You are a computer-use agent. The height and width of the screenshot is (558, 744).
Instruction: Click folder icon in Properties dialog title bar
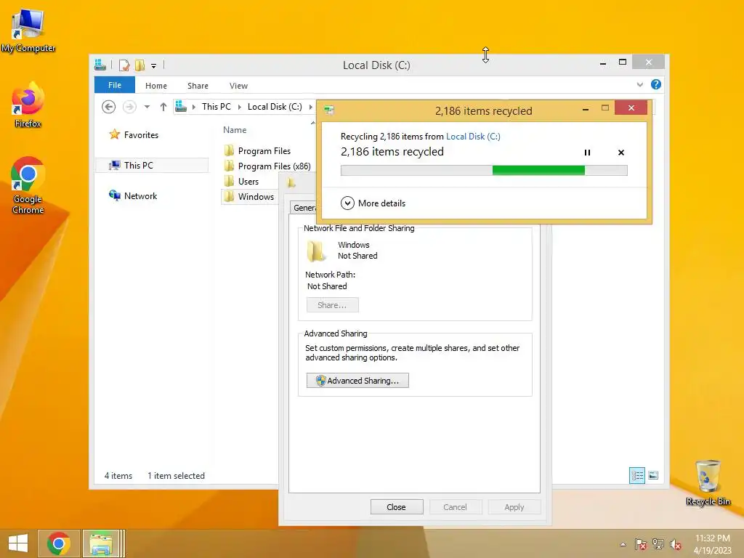[x=291, y=183]
